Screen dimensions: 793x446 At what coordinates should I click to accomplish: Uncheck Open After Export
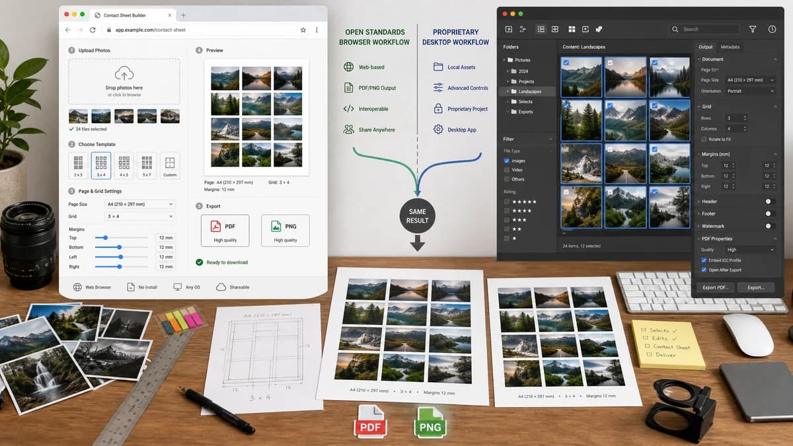tap(704, 270)
